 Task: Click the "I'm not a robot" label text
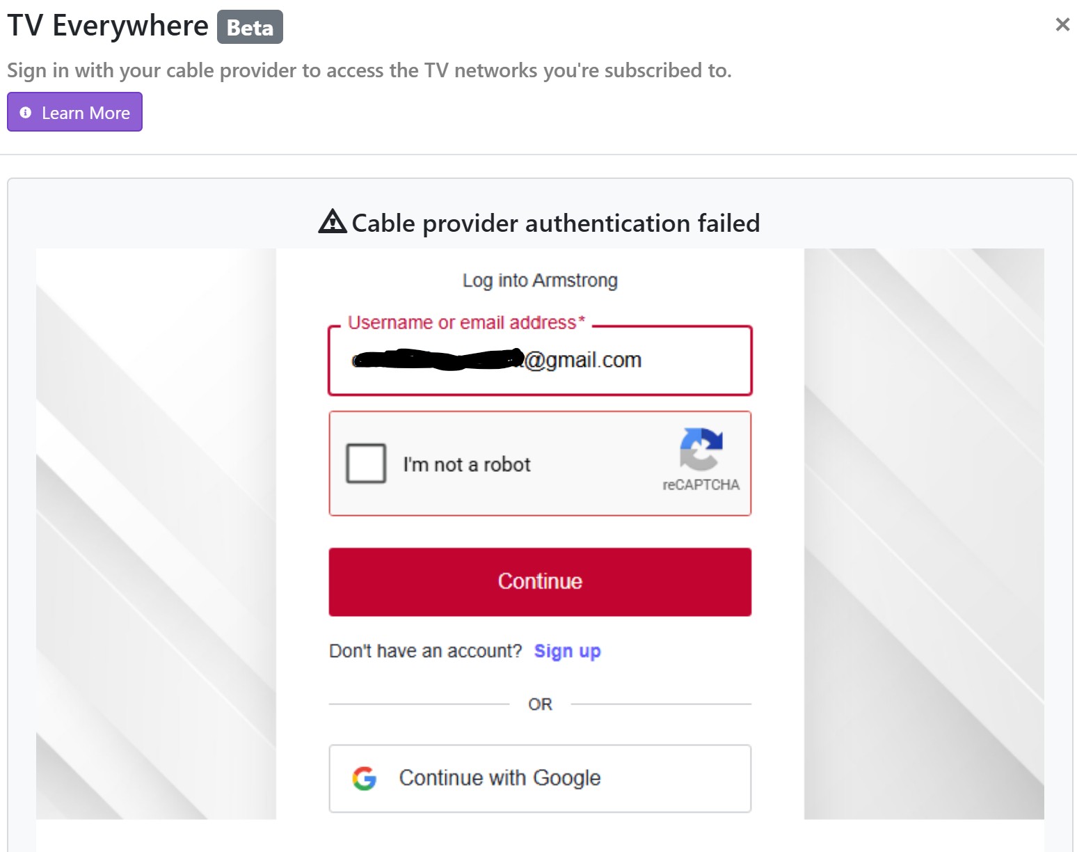467,464
